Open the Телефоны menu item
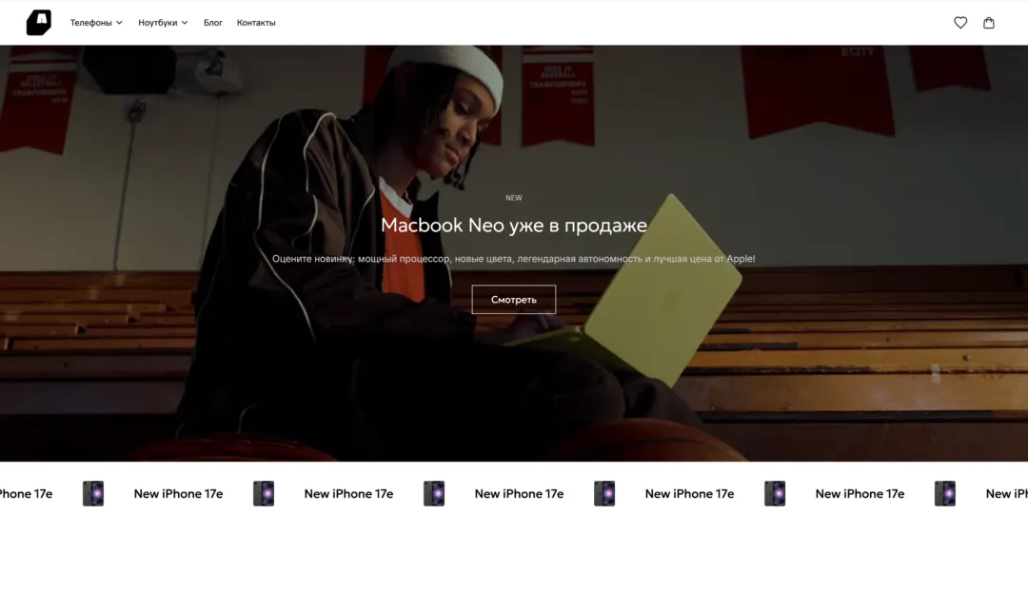 pyautogui.click(x=91, y=22)
